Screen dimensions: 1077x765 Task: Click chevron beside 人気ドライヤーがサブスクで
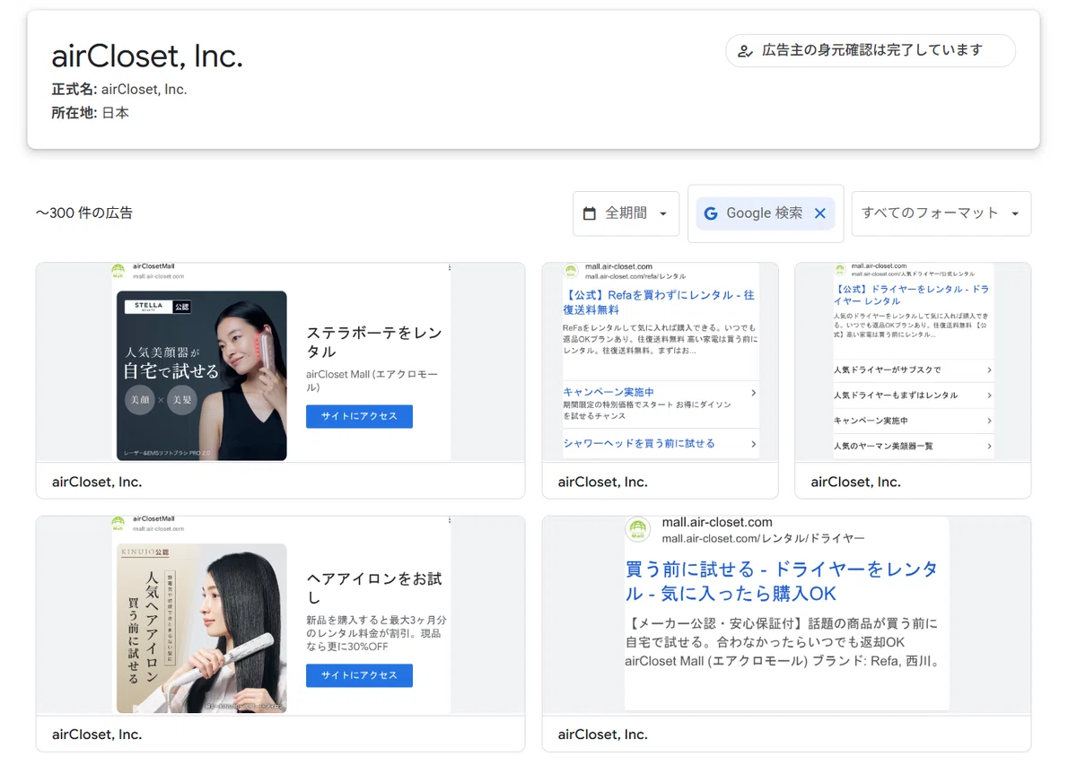[989, 369]
